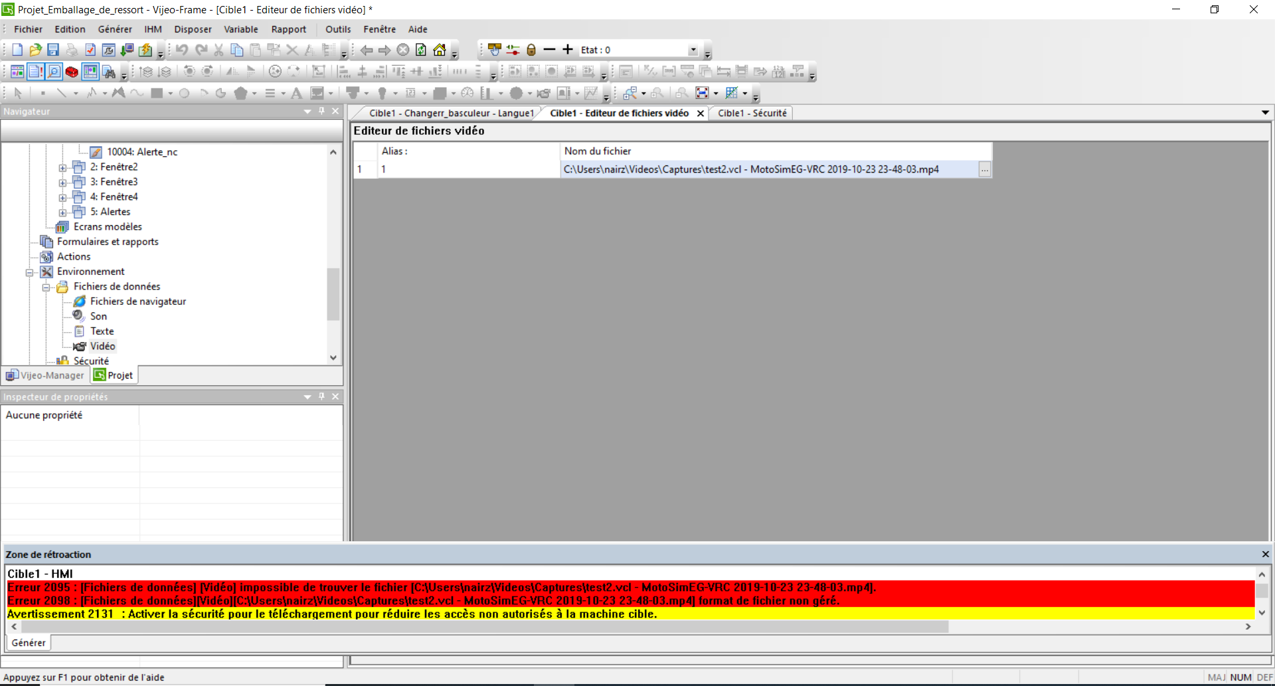Click the Save project toolbar icon
The height and width of the screenshot is (686, 1275).
53,50
